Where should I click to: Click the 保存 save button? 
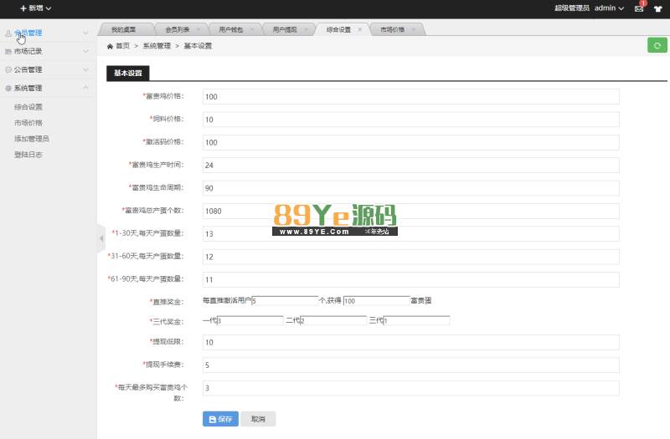[x=220, y=419]
